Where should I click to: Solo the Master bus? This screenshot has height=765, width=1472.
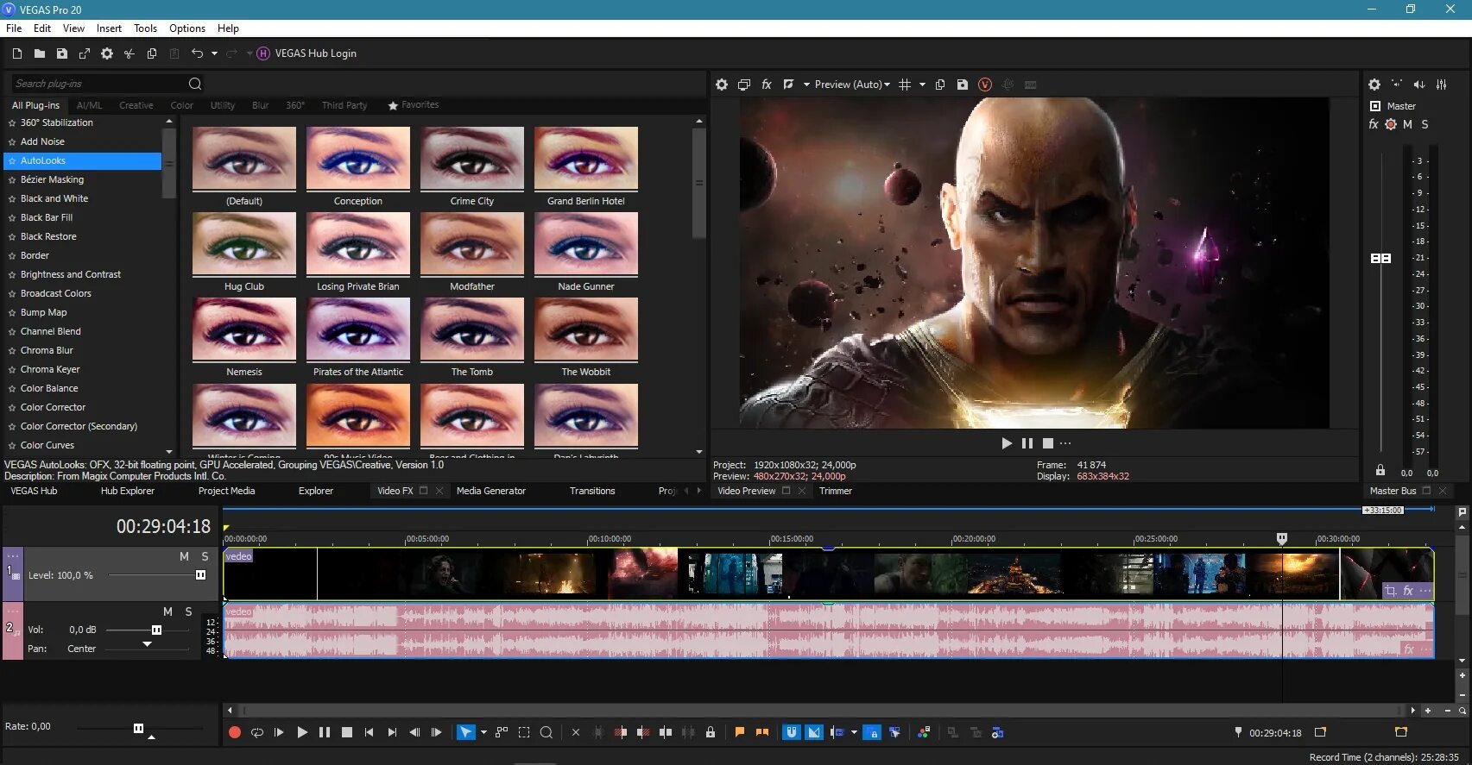[x=1425, y=124]
